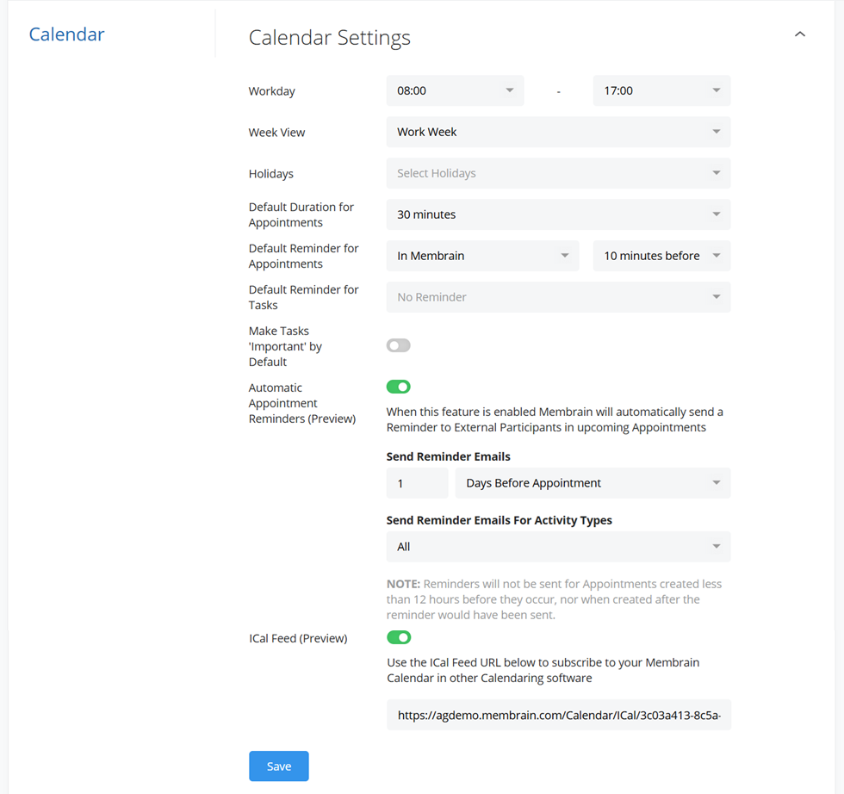Click the reminder days number field
The image size is (844, 794).
tap(417, 483)
